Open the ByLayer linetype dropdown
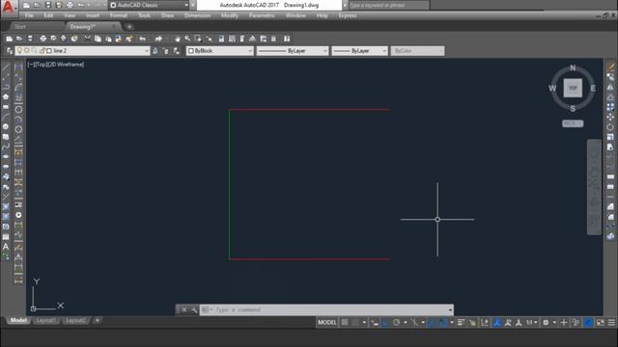This screenshot has width=618, height=347. (x=325, y=51)
